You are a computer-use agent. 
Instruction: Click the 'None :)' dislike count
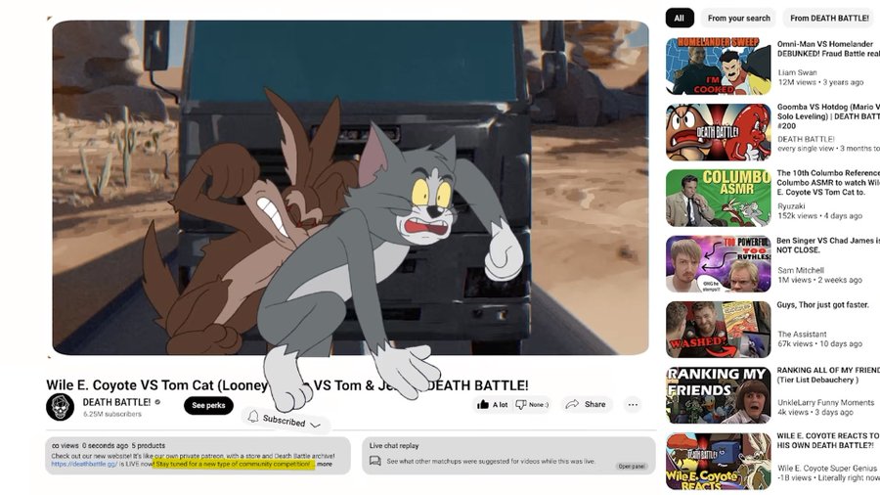tap(539, 405)
